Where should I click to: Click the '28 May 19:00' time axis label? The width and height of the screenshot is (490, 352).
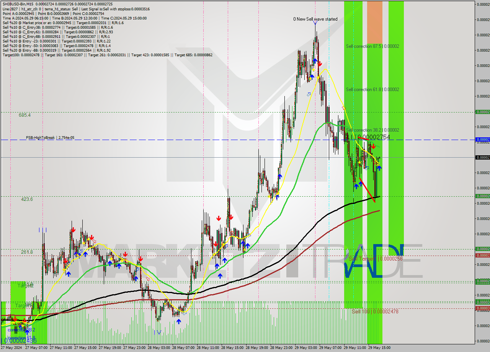256,348
